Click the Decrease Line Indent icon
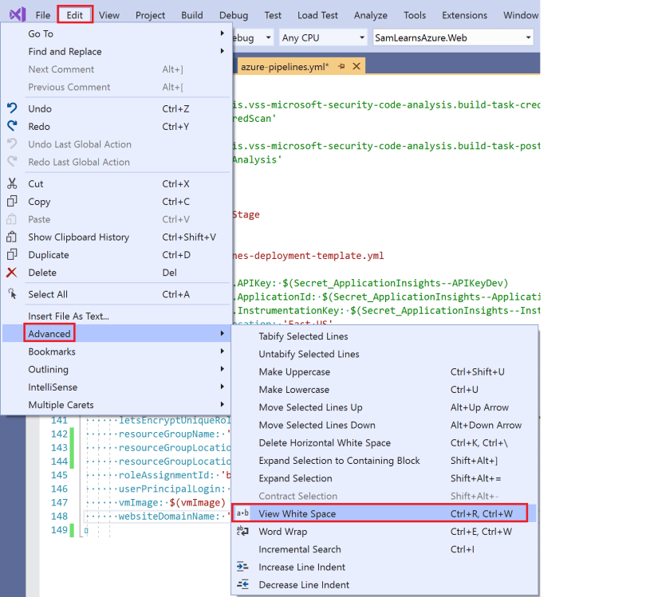646x597 pixels. tap(242, 585)
